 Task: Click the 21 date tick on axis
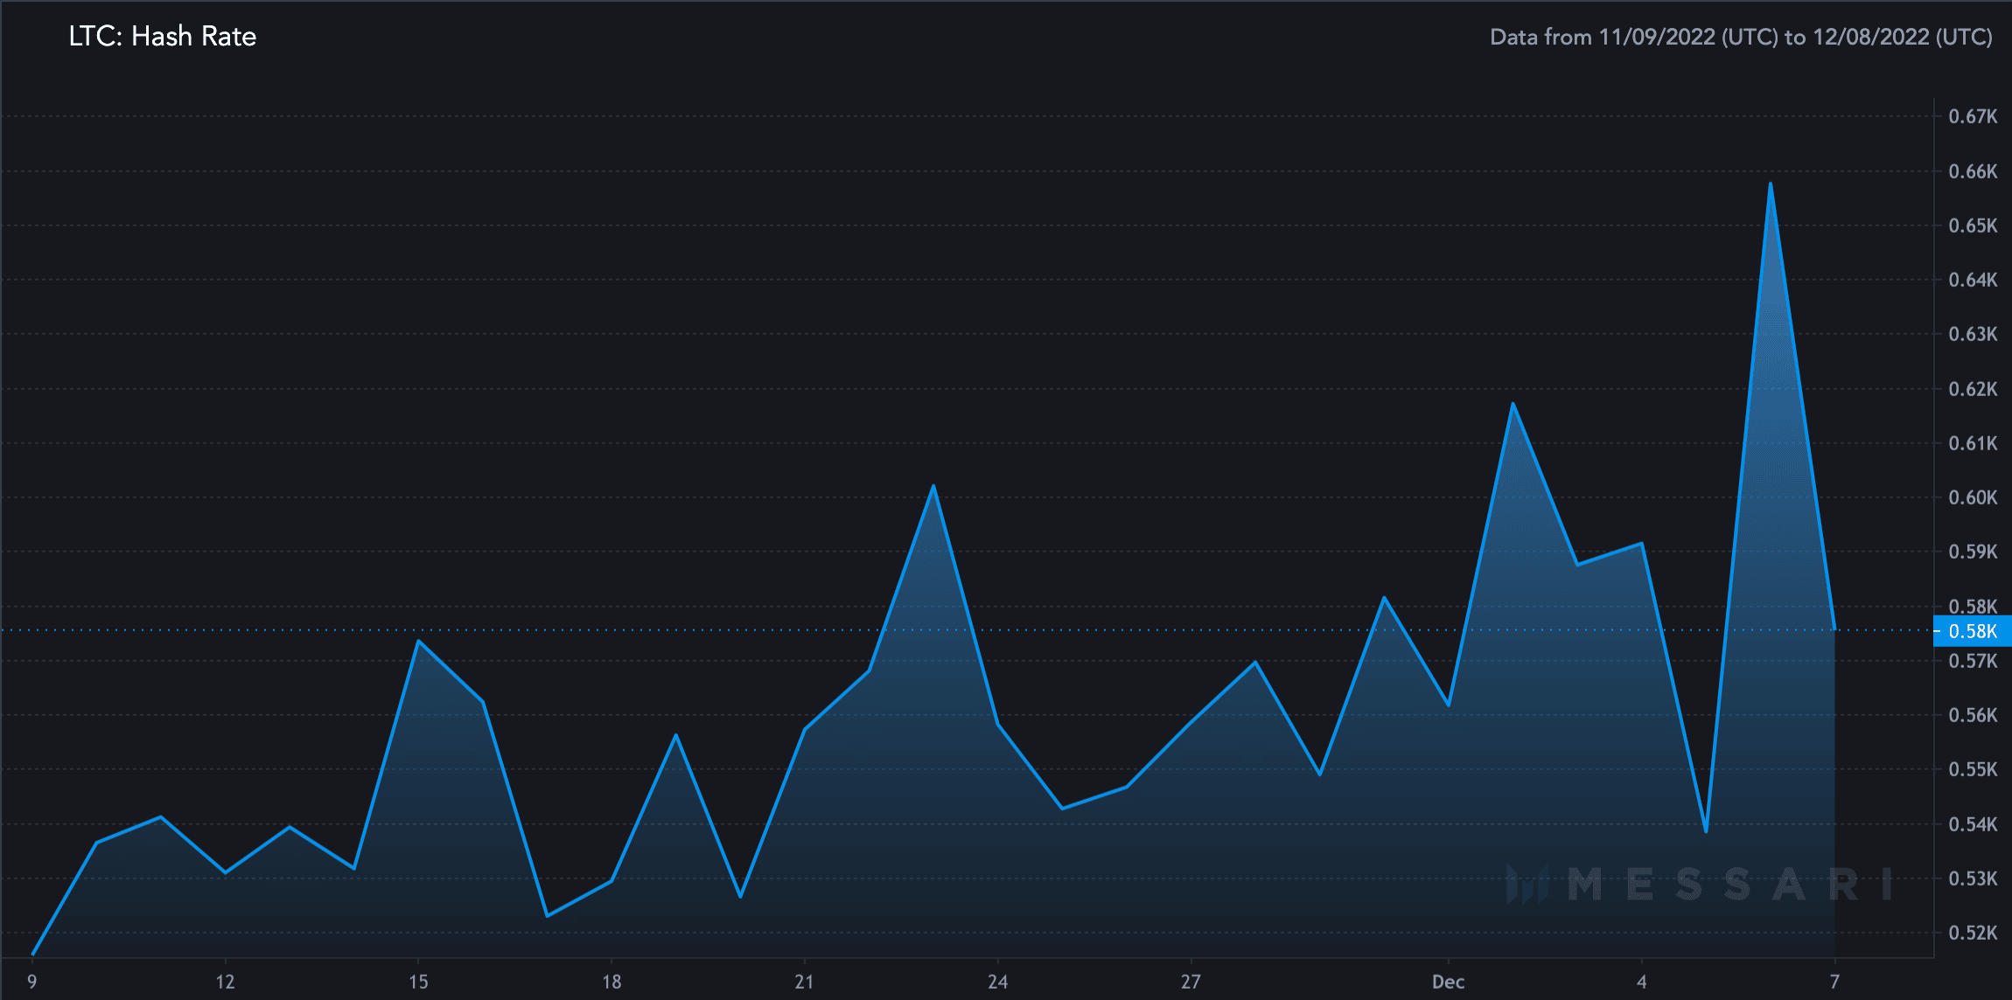(x=804, y=982)
